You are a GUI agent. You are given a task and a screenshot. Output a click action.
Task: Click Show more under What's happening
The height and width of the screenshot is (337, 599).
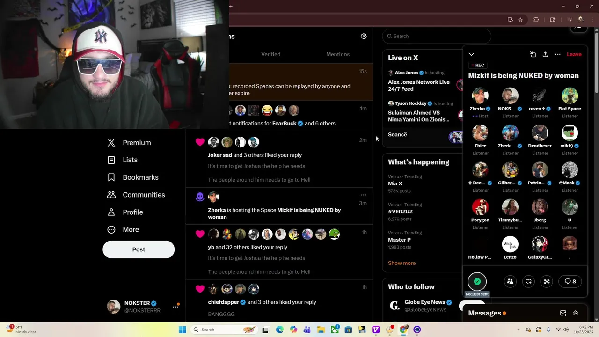[x=402, y=263]
